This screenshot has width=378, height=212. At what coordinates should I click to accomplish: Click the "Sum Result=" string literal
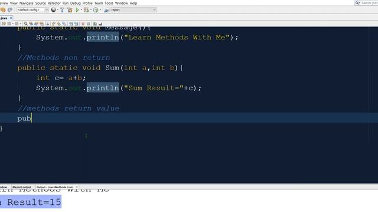[x=154, y=88]
